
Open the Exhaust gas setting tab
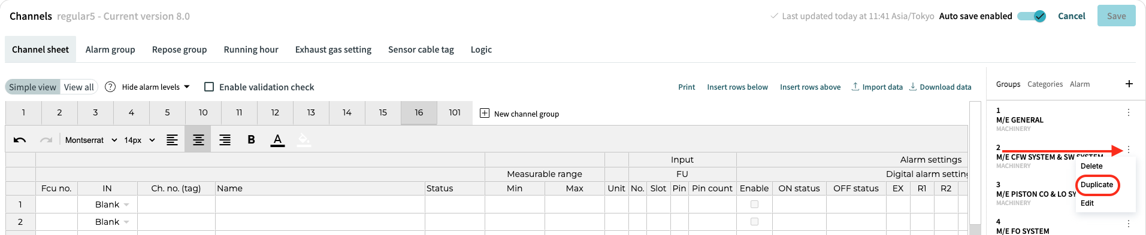[x=333, y=50]
